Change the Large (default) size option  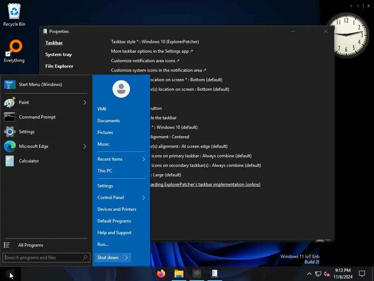click(x=166, y=175)
